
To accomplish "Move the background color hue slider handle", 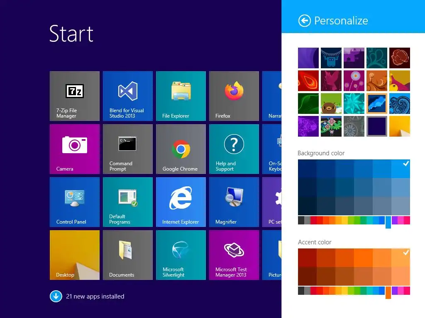I will click(x=388, y=222).
